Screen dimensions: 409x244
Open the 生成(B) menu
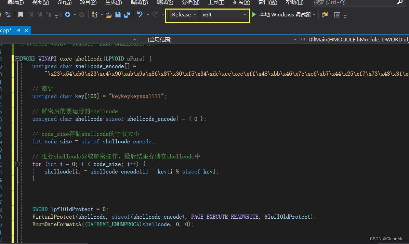point(114,3)
